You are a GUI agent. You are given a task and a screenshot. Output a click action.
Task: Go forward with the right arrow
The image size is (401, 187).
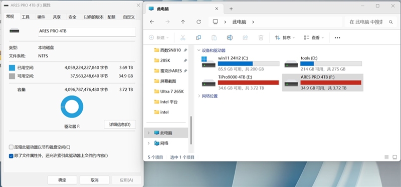point(167,22)
